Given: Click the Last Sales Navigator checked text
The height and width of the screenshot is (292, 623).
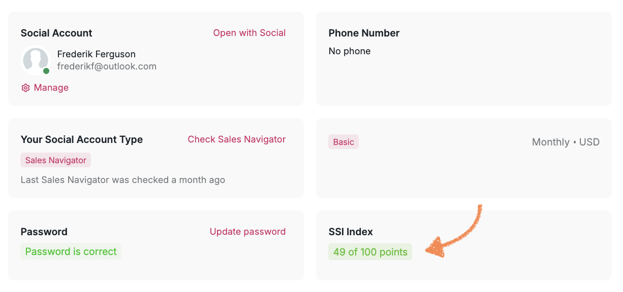Looking at the screenshot, I should pos(123,180).
